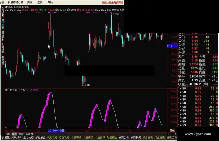The image size is (219, 141).
Task: Click the minus zoom-out icon at chart bottom
Action: (x=172, y=134)
